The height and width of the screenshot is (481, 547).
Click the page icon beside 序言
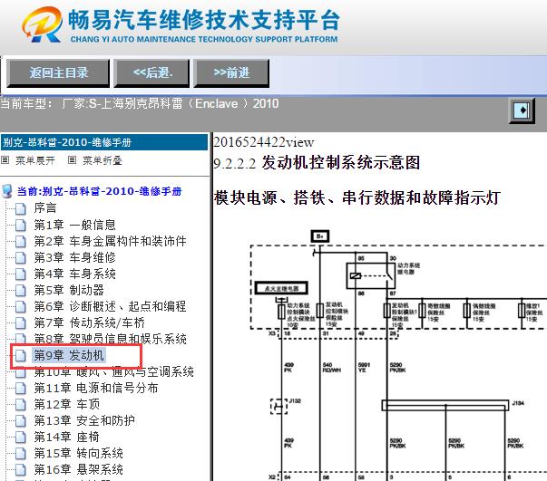21,208
